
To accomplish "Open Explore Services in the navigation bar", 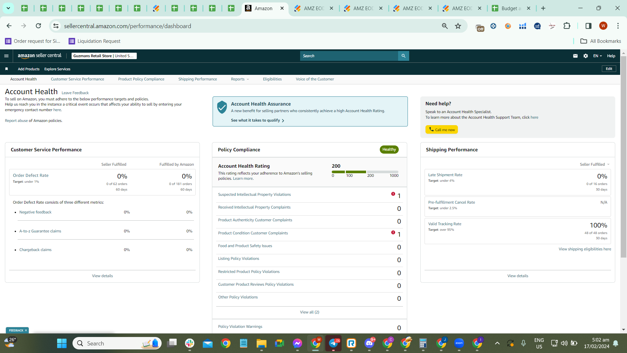I will [57, 69].
